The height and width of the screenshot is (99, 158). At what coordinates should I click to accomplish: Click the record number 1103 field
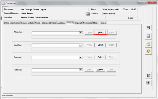click(x=131, y=18)
